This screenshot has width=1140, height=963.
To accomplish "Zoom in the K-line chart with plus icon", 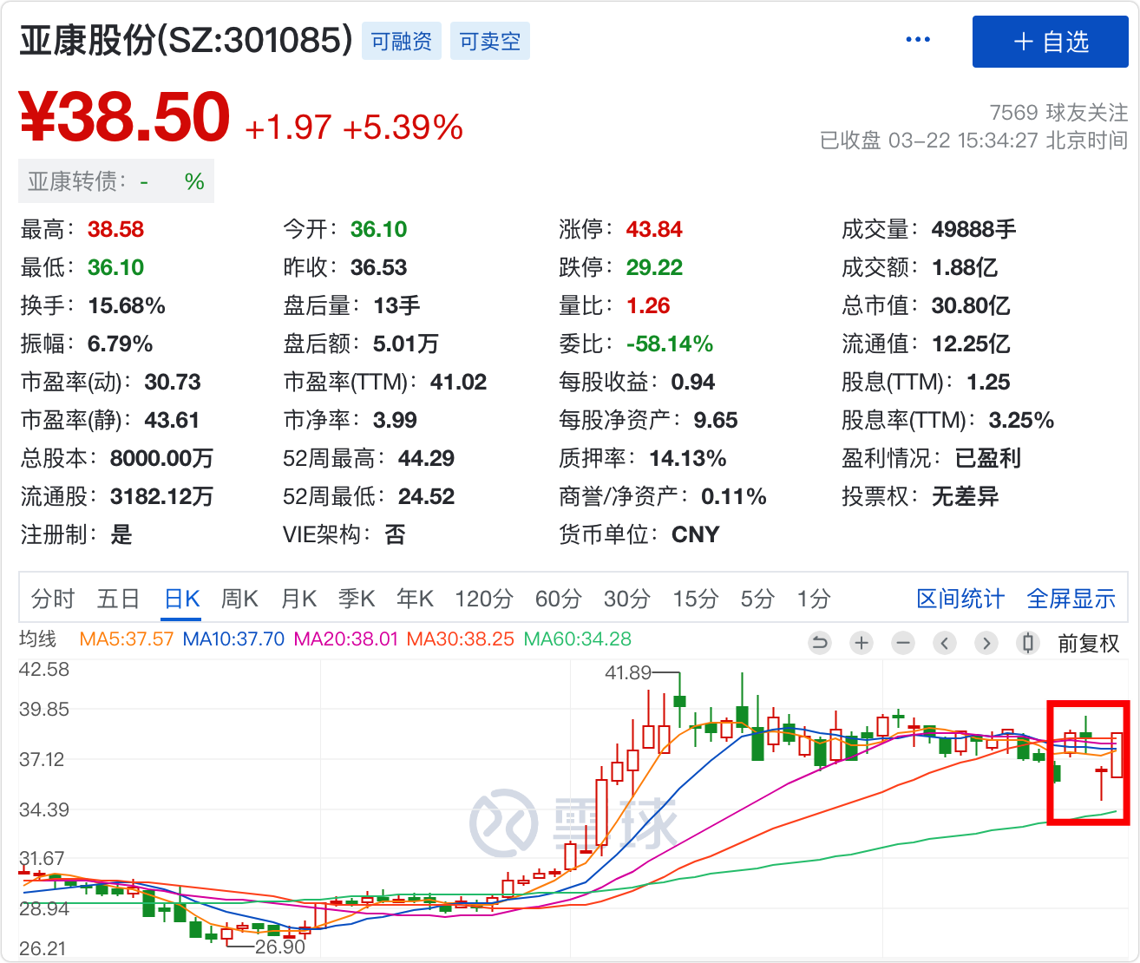I will pos(861,643).
